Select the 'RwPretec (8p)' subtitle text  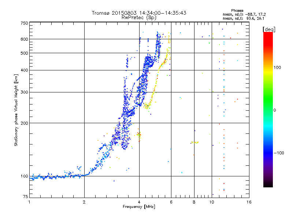coord(139,18)
